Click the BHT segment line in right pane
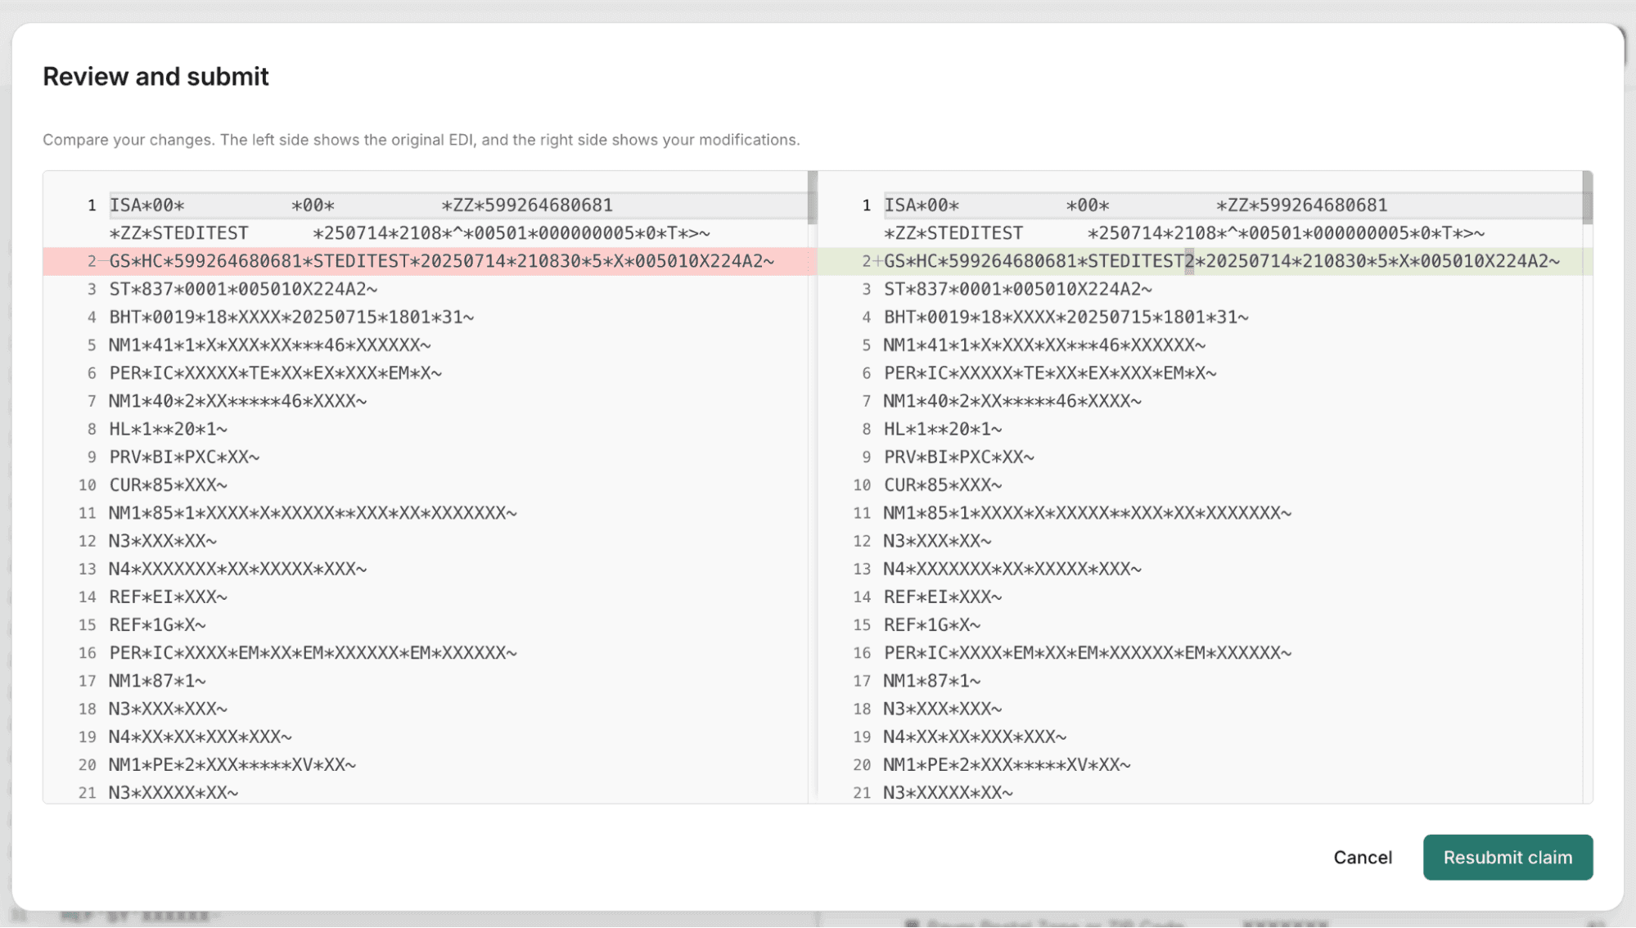Screen dimensions: 1636x928 tap(1066, 317)
